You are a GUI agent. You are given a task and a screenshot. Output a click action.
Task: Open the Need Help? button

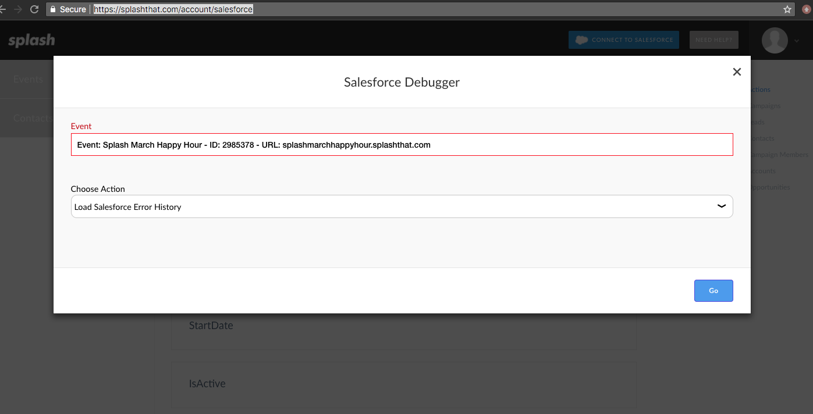pyautogui.click(x=713, y=40)
